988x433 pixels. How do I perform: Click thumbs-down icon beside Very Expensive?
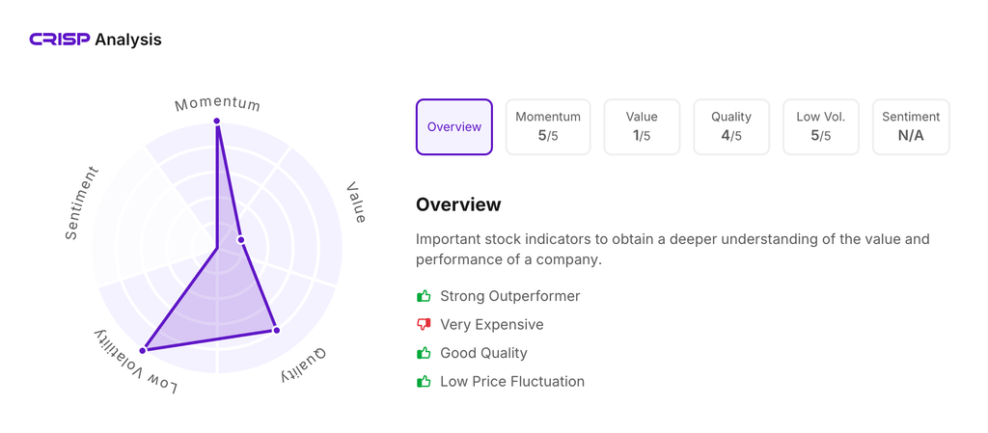pyautogui.click(x=424, y=325)
